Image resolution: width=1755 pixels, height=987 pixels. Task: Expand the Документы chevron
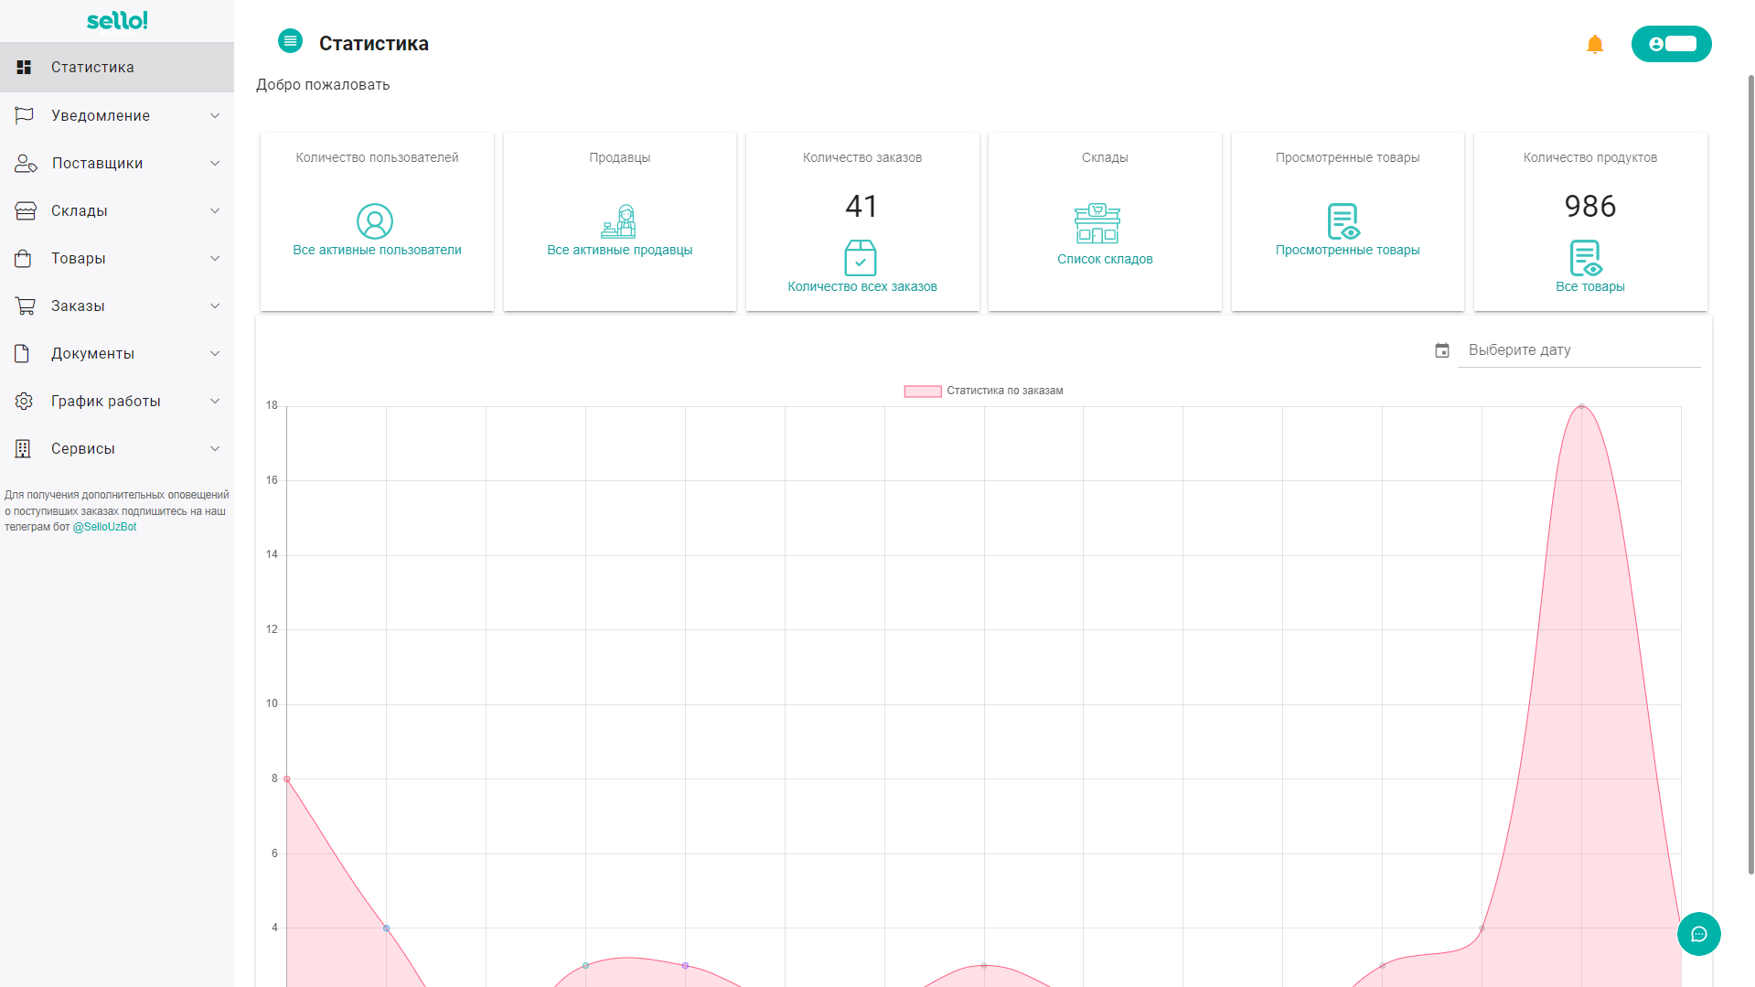[215, 353]
